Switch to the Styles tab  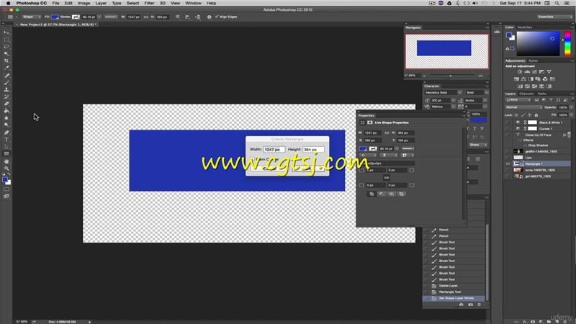[534, 60]
